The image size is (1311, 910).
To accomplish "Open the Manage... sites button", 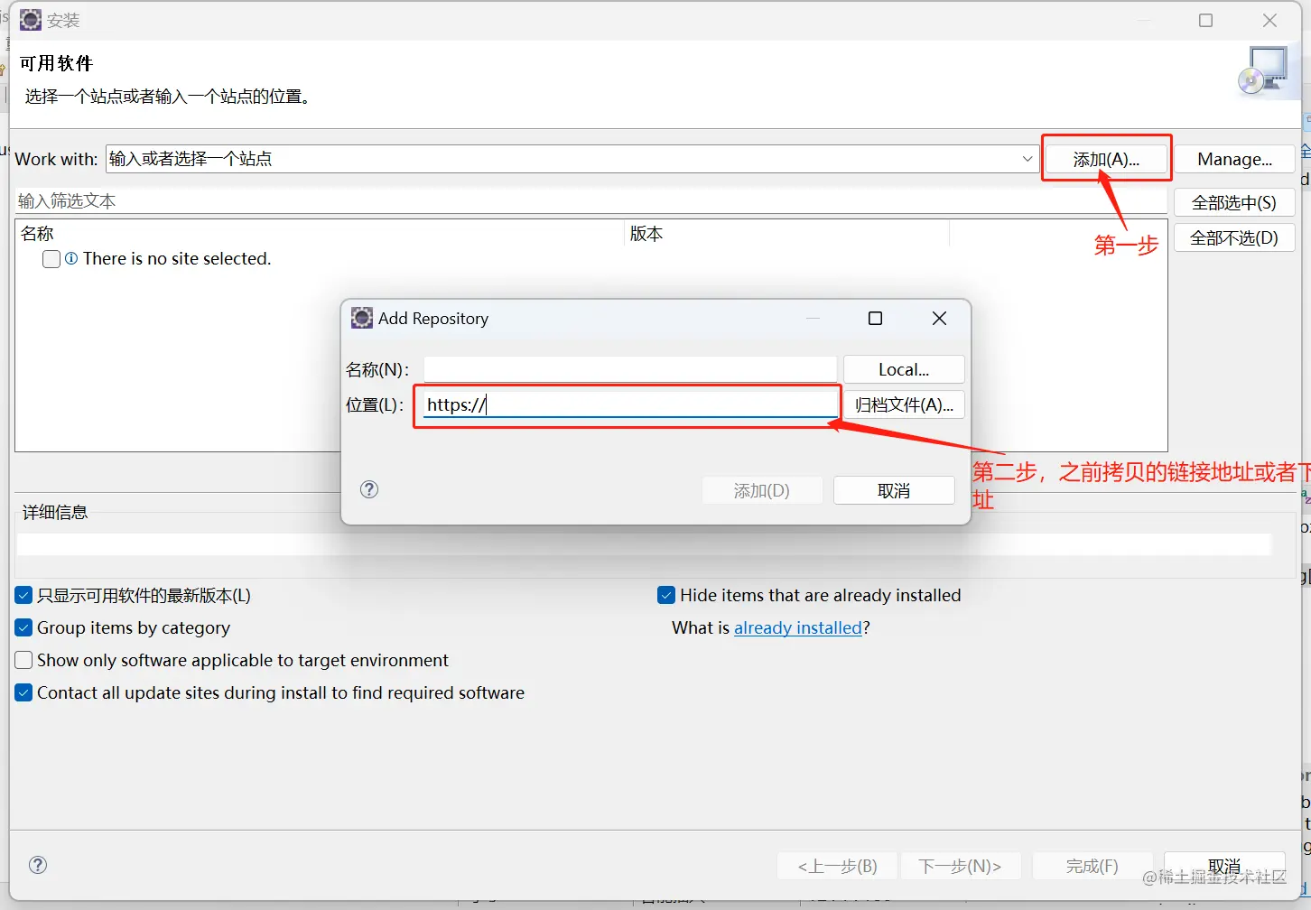I will click(1234, 159).
